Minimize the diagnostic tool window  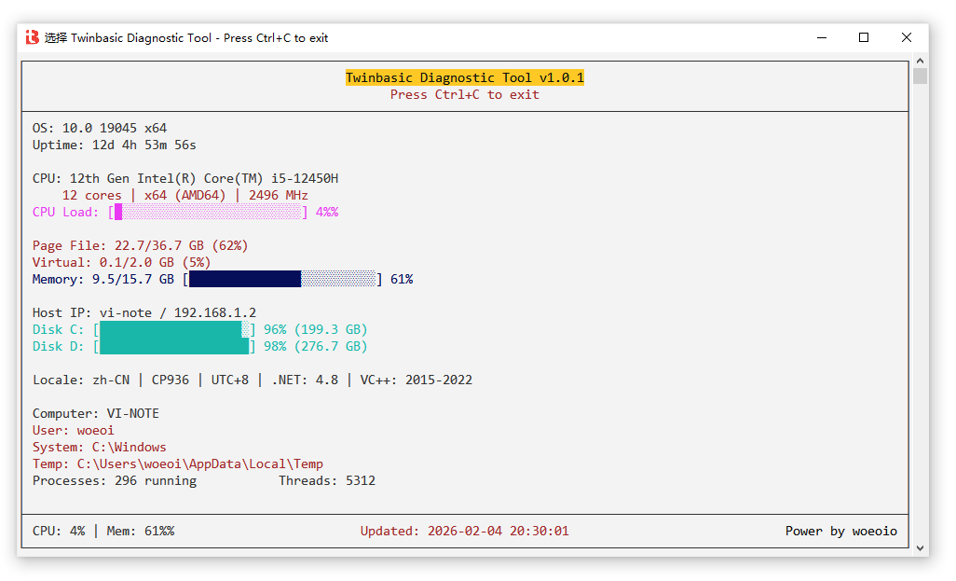pos(821,37)
